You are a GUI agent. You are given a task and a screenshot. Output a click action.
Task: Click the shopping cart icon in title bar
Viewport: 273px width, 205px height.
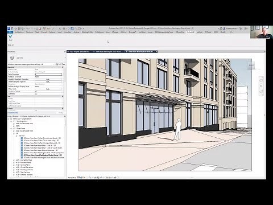[241, 28]
